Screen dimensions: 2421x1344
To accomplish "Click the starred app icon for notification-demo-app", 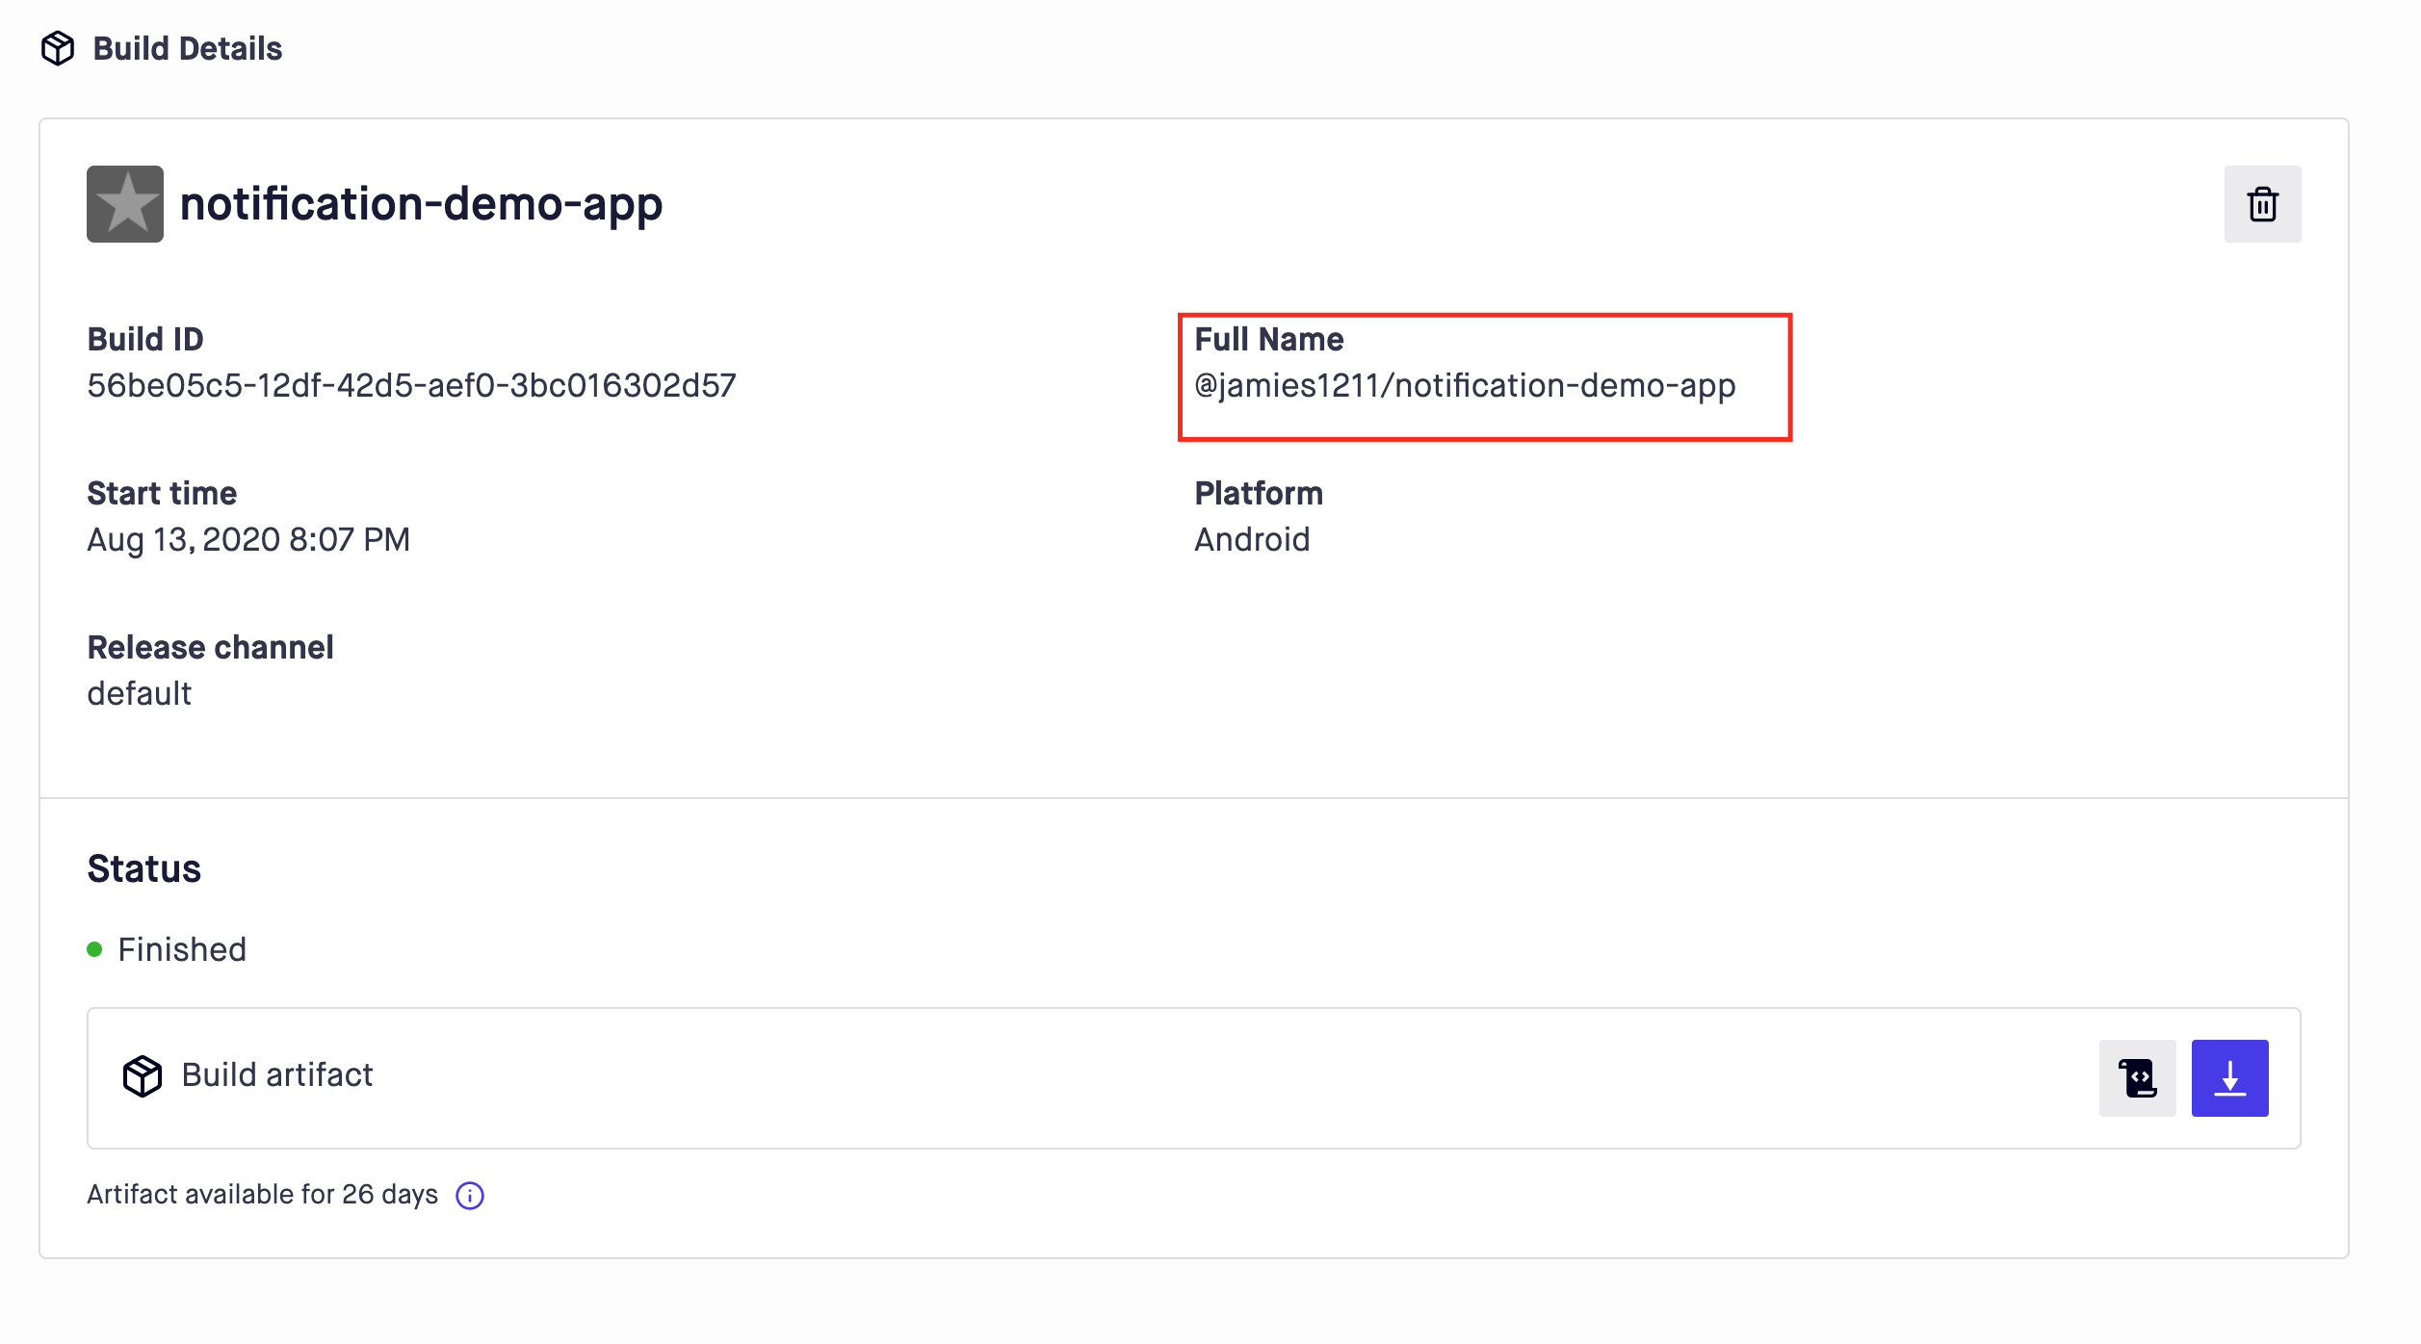I will [124, 203].
